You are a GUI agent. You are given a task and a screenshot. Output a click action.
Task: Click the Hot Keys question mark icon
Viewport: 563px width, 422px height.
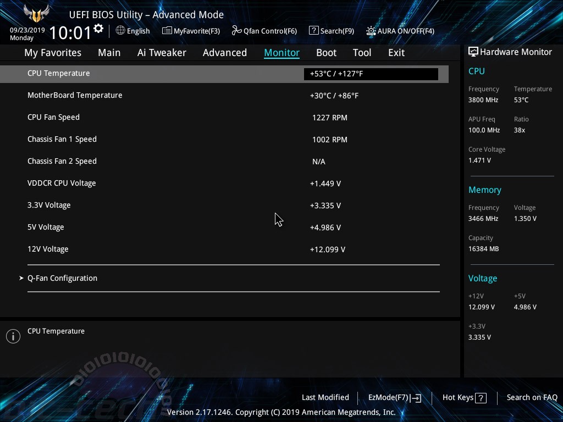[481, 398]
